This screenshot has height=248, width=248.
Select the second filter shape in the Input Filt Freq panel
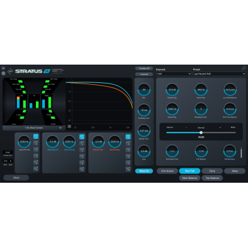tap(36, 143)
